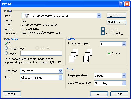
Task: Expand the Print what dropdown
Action: [61, 71]
